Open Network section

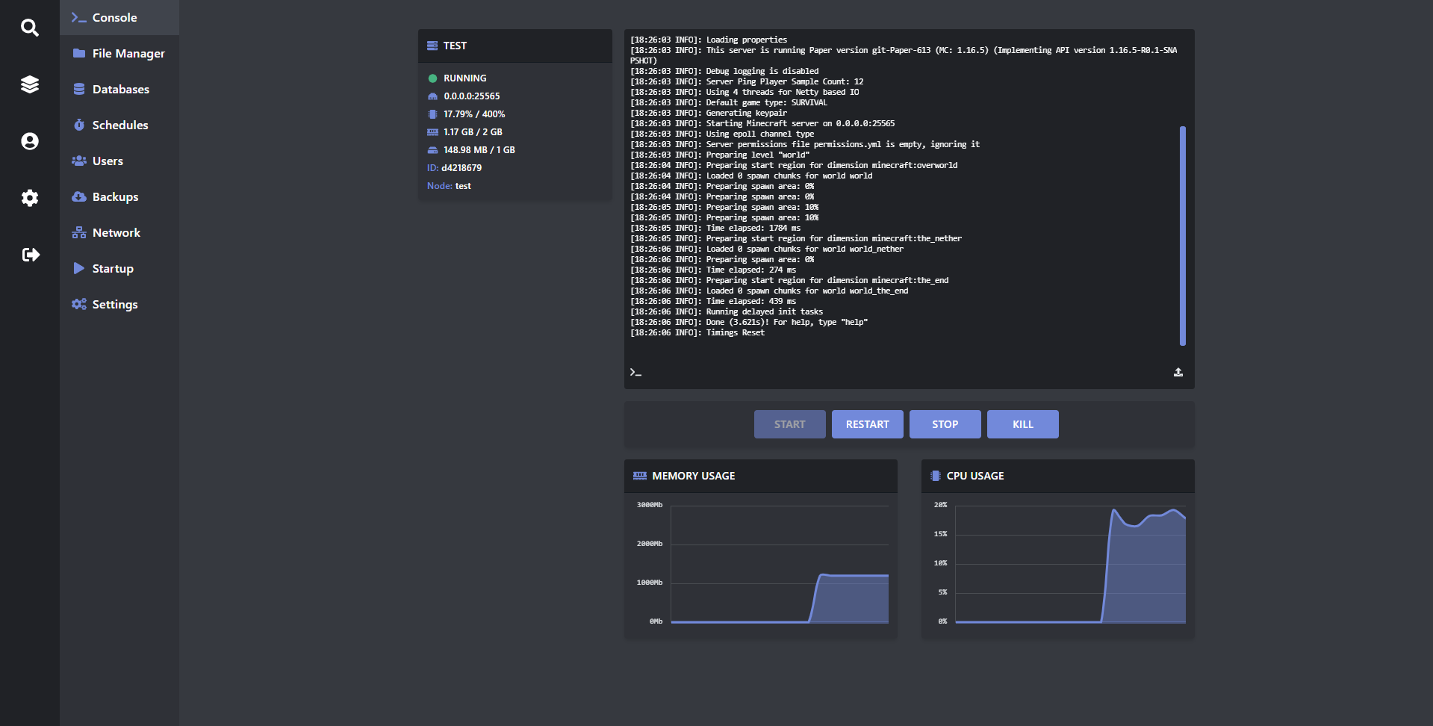point(119,232)
